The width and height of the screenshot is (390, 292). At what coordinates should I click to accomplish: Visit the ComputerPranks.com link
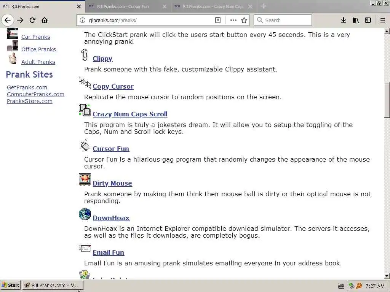[x=35, y=94]
